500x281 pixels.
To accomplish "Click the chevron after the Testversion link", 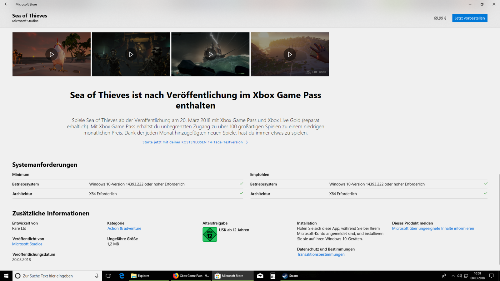I will coord(247,142).
